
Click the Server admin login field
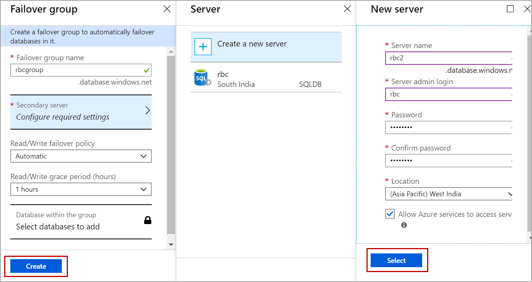(x=448, y=94)
